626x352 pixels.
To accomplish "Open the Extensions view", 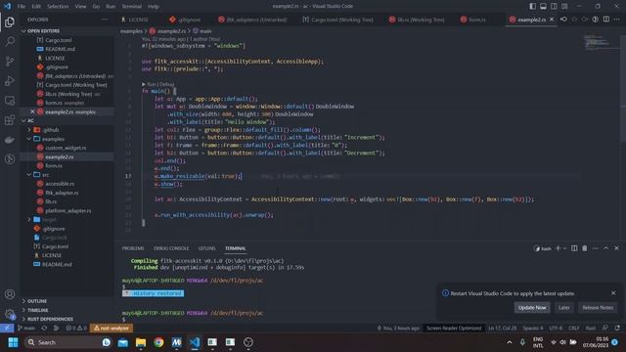I will click(10, 119).
